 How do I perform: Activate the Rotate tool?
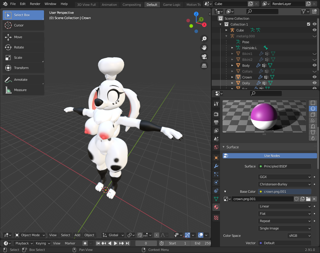click(x=23, y=47)
